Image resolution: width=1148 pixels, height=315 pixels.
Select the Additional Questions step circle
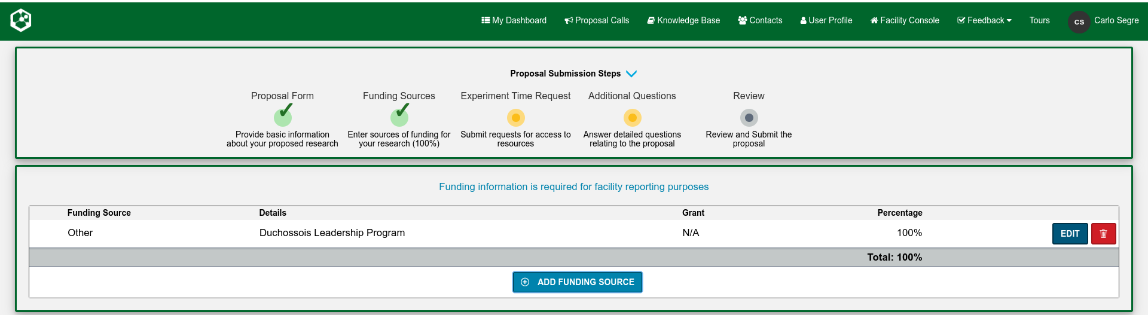(632, 118)
